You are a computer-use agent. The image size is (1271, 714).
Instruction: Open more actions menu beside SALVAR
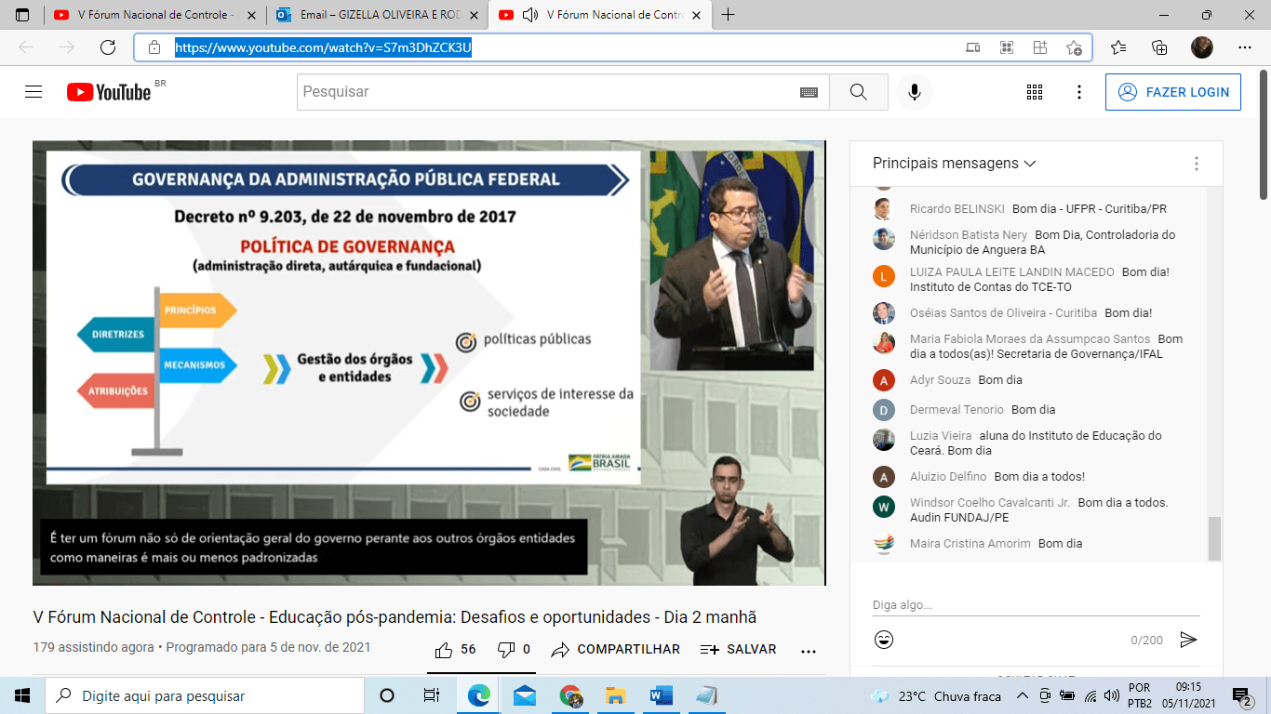click(x=809, y=651)
